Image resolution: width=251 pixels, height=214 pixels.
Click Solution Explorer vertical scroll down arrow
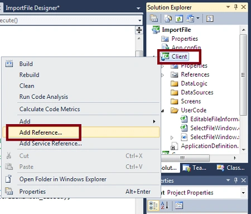coord(244,150)
